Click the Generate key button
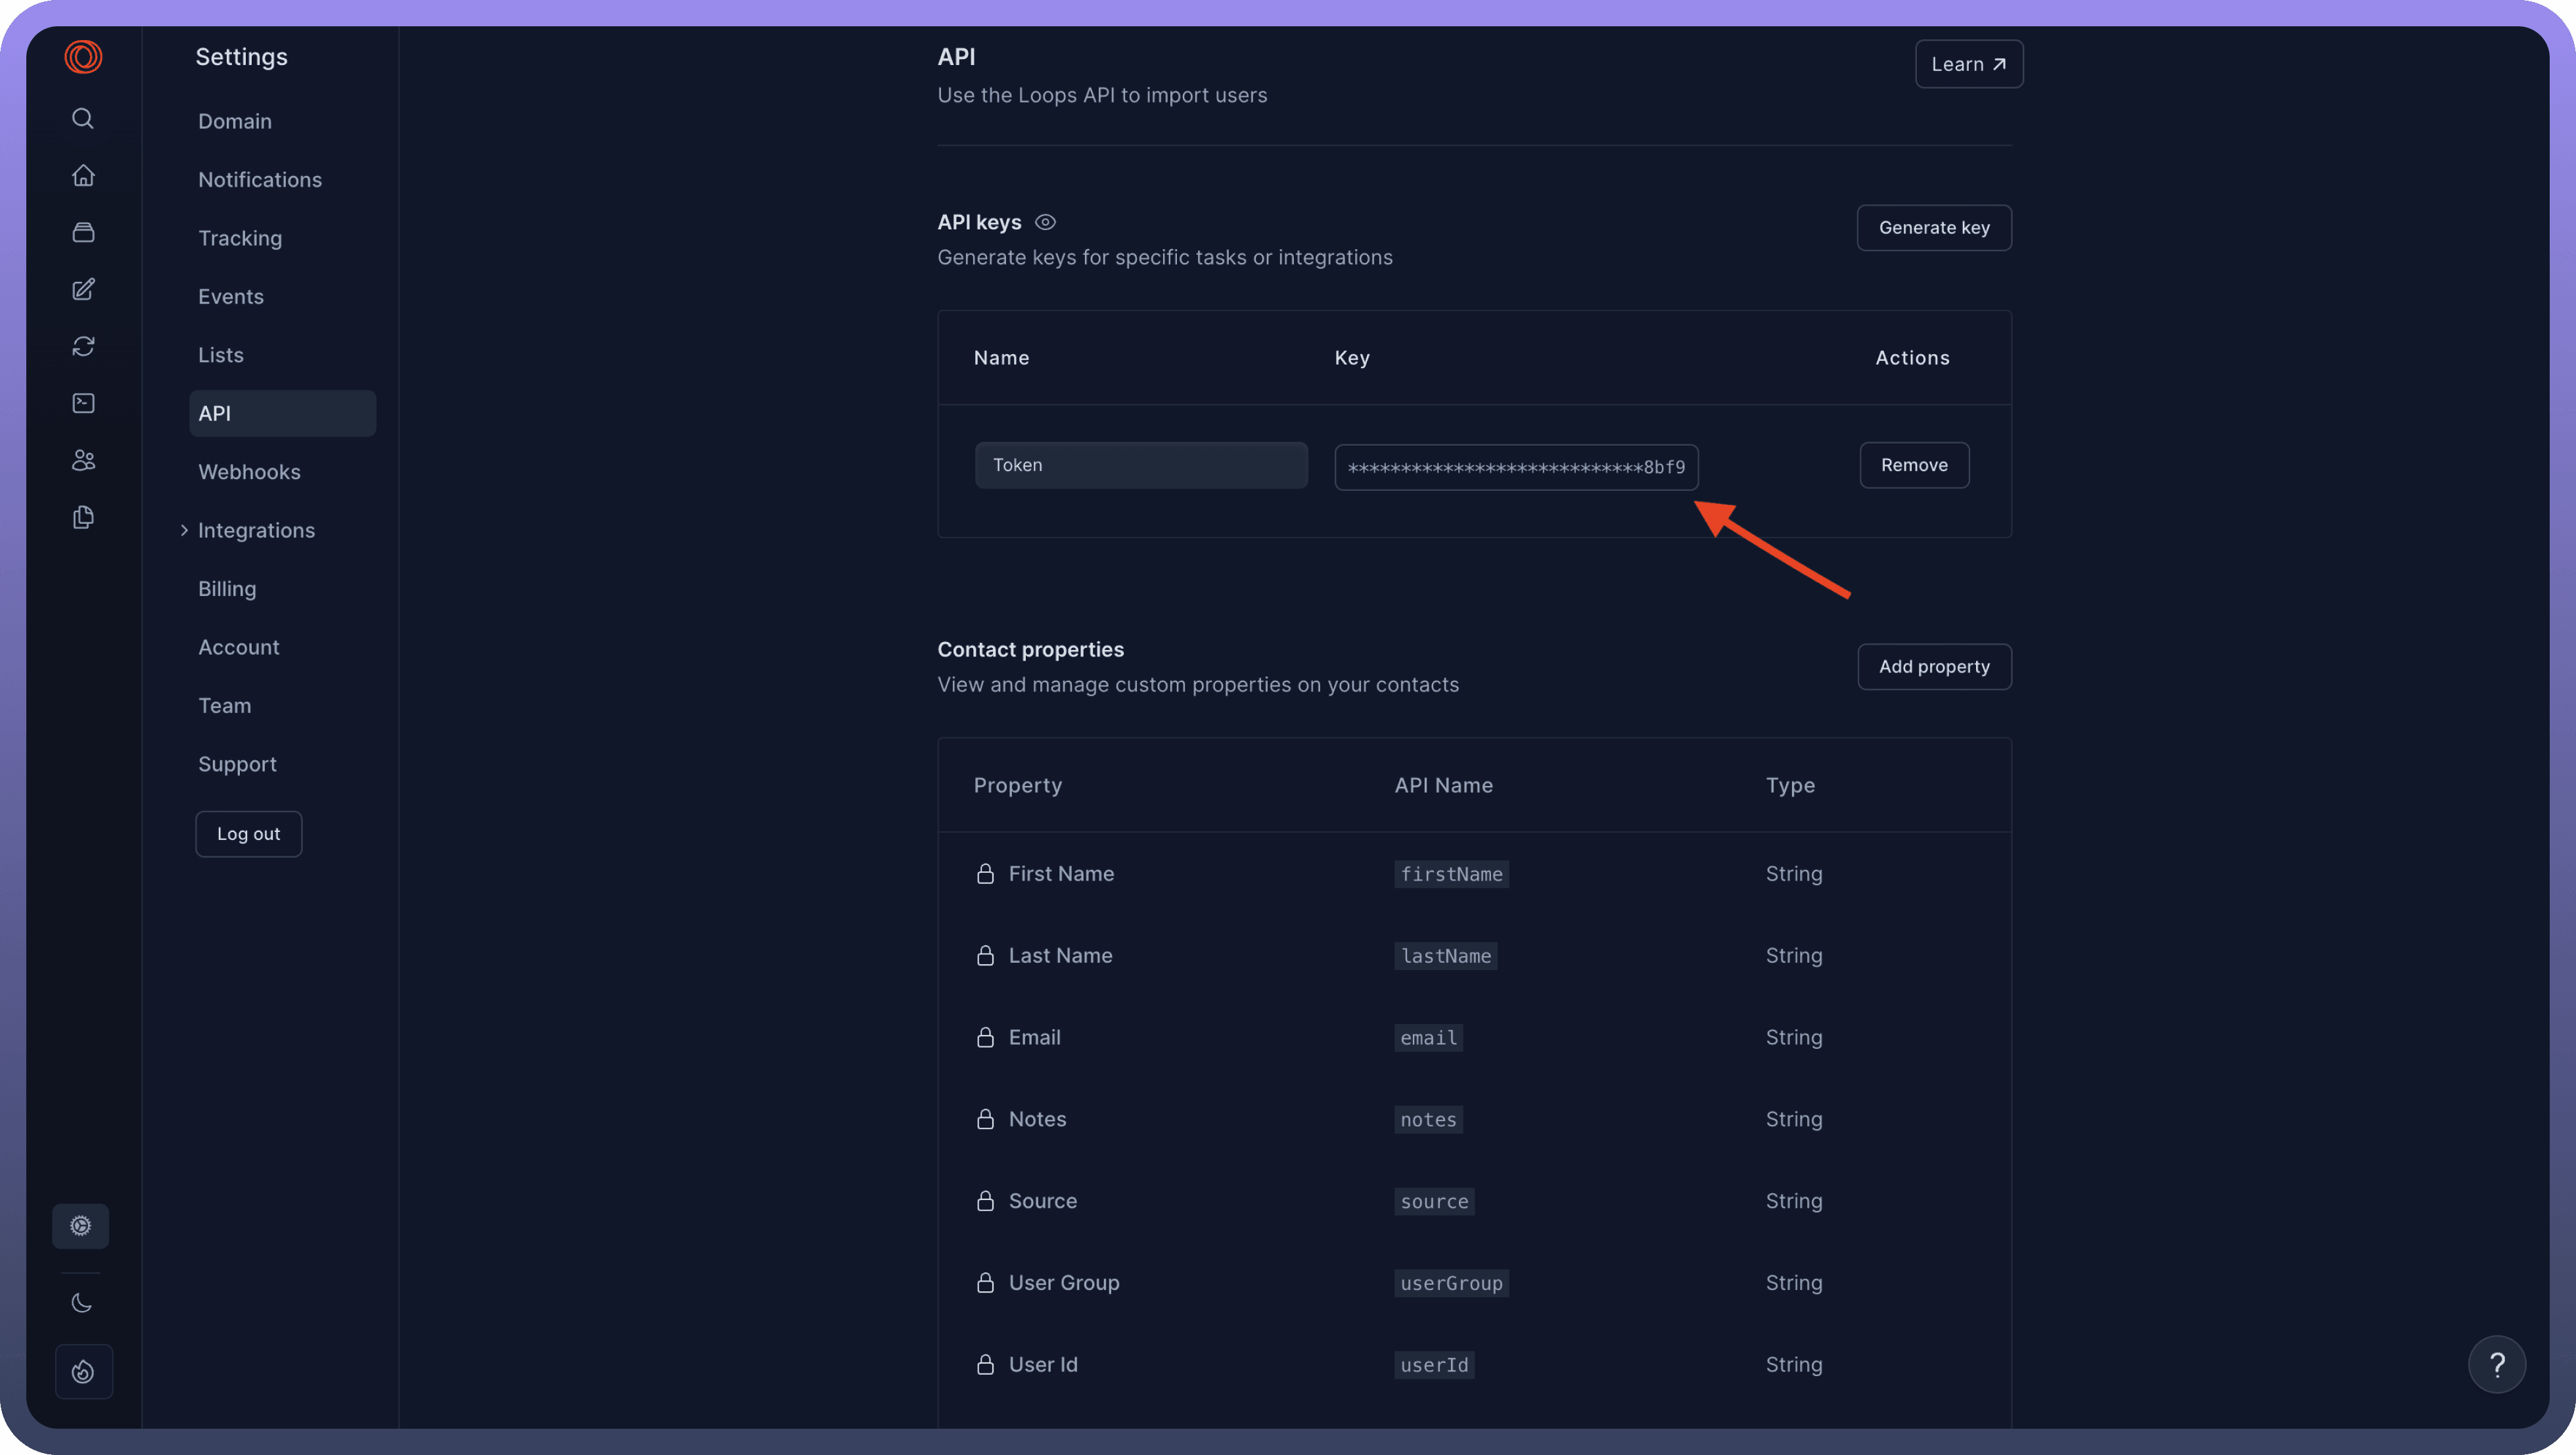The width and height of the screenshot is (2576, 1455). click(x=1933, y=228)
